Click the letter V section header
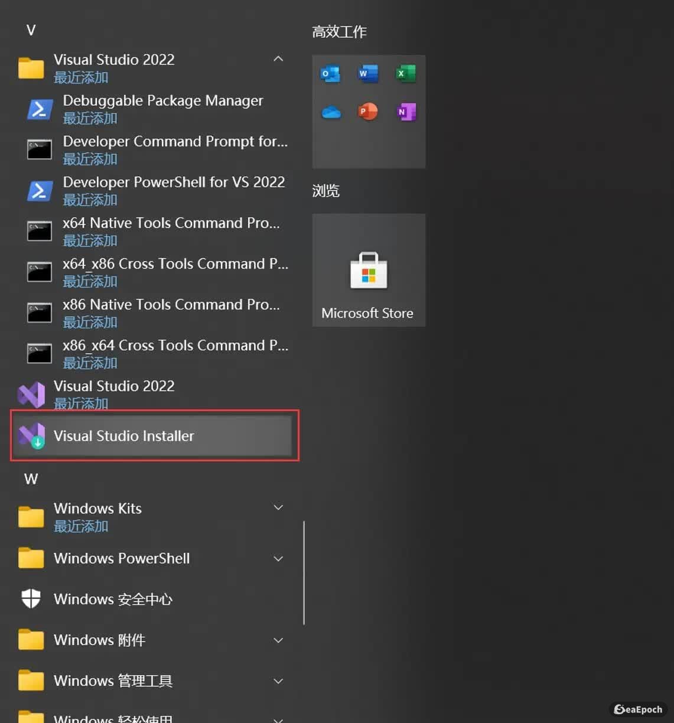 coord(31,30)
